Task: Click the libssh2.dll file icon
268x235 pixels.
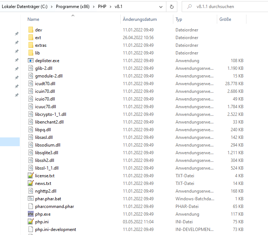Action: [31, 160]
